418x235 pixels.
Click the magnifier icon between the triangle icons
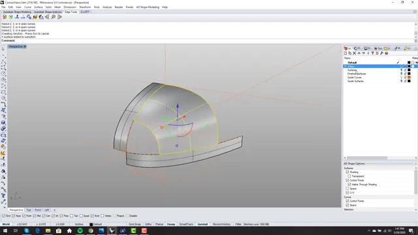[x=54, y=17]
